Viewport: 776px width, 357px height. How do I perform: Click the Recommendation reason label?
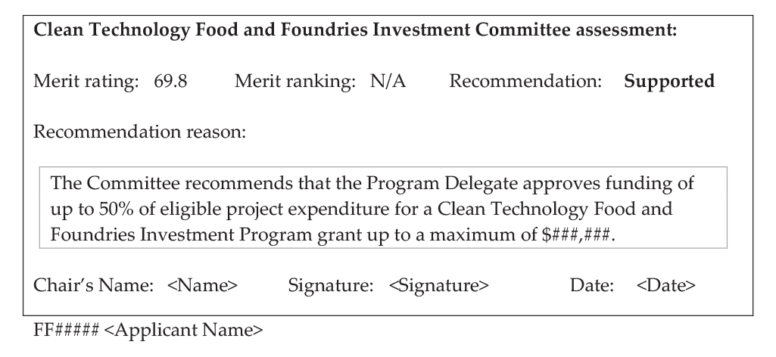click(139, 132)
